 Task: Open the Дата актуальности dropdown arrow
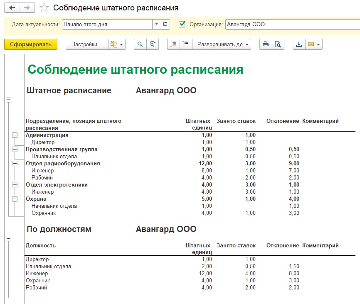[x=156, y=24]
